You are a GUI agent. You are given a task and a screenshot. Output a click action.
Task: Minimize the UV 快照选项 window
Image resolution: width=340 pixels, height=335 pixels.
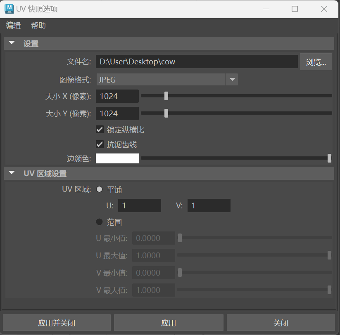click(266, 9)
